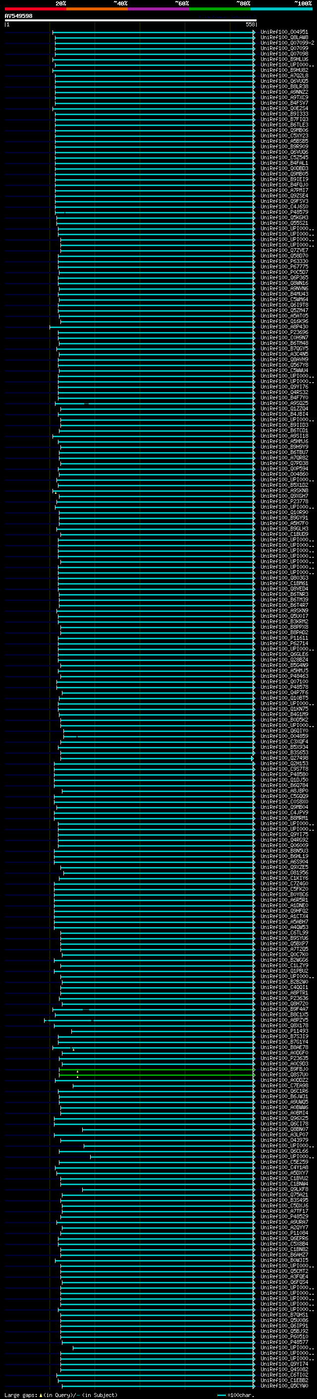This screenshot has width=317, height=1399.
Task: Click label UniRef100_P63330
Action: pos(284,261)
